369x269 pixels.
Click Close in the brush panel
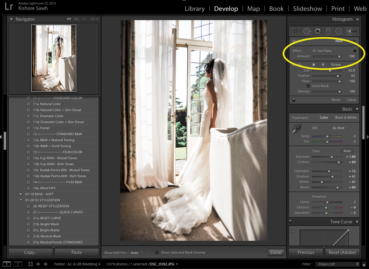coord(352,100)
